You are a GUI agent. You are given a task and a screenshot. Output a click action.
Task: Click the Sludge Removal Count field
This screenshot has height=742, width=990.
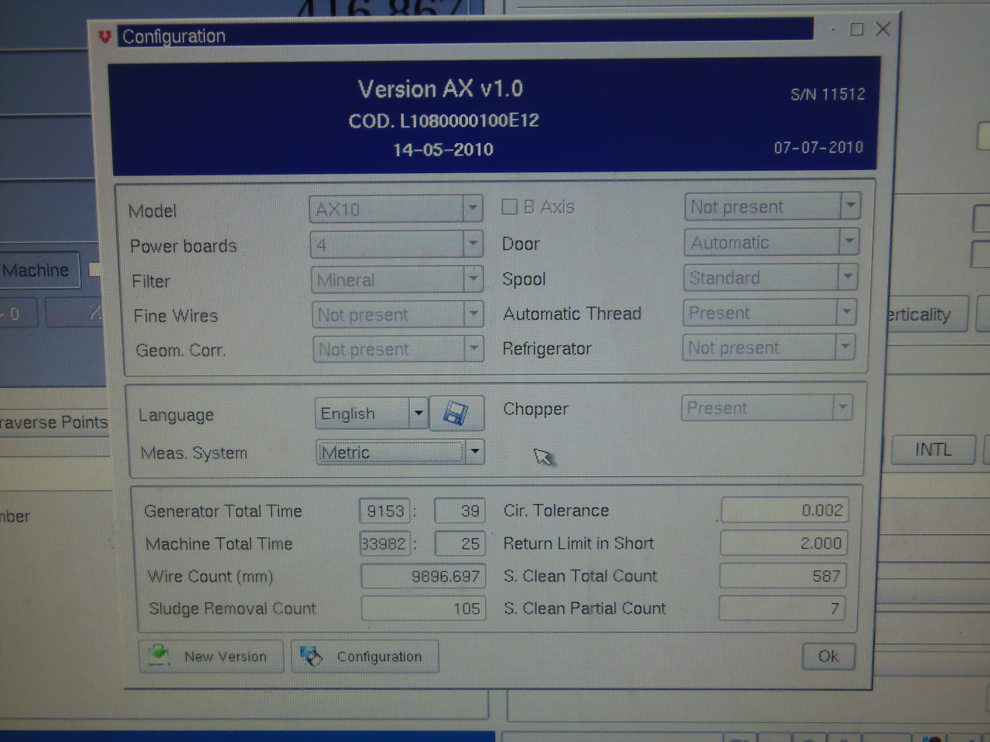tap(423, 608)
